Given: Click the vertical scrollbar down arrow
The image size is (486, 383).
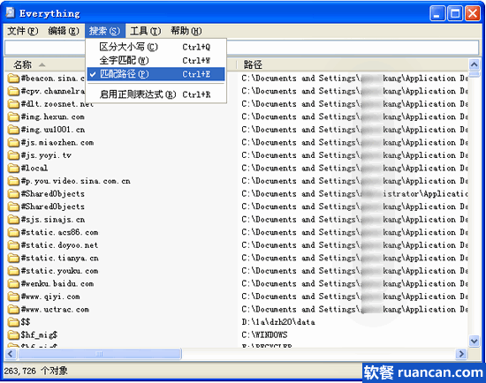Looking at the screenshot, I should (x=474, y=342).
